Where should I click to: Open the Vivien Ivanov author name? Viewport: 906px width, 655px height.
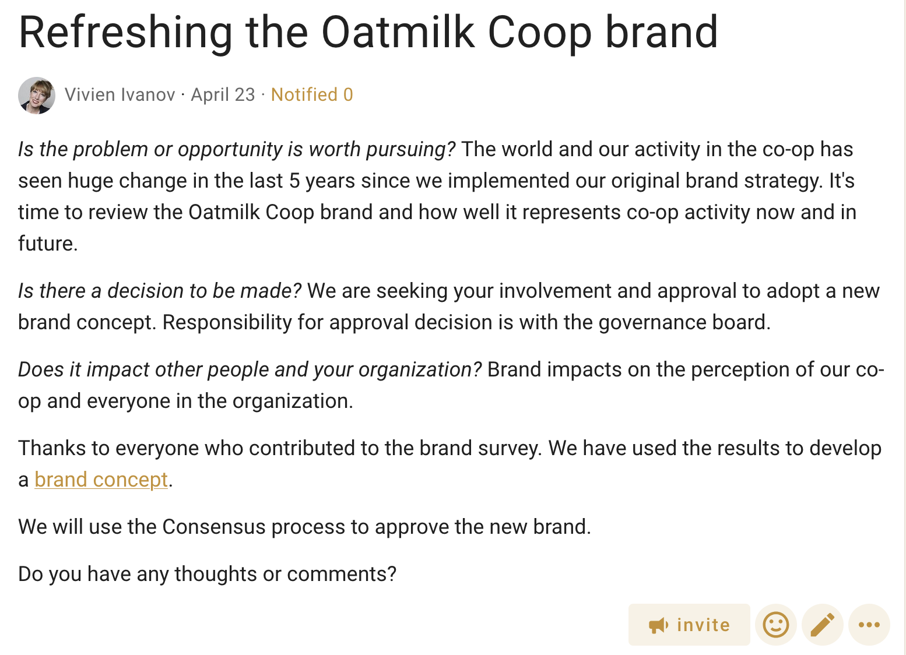pyautogui.click(x=120, y=94)
